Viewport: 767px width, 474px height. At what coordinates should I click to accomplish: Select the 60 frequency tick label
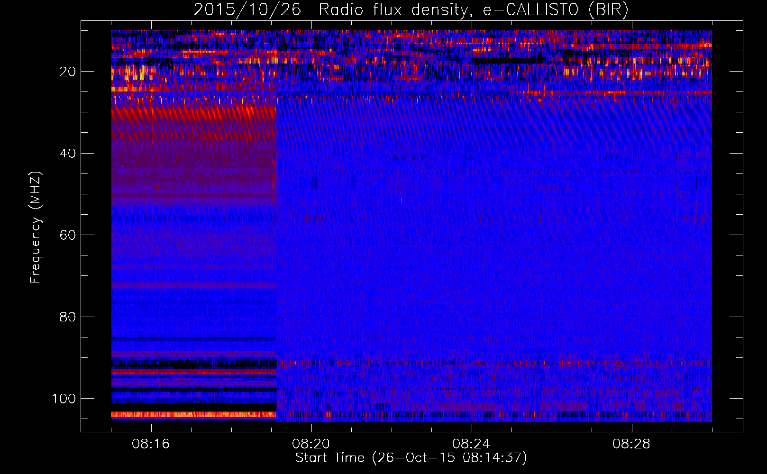click(x=68, y=235)
